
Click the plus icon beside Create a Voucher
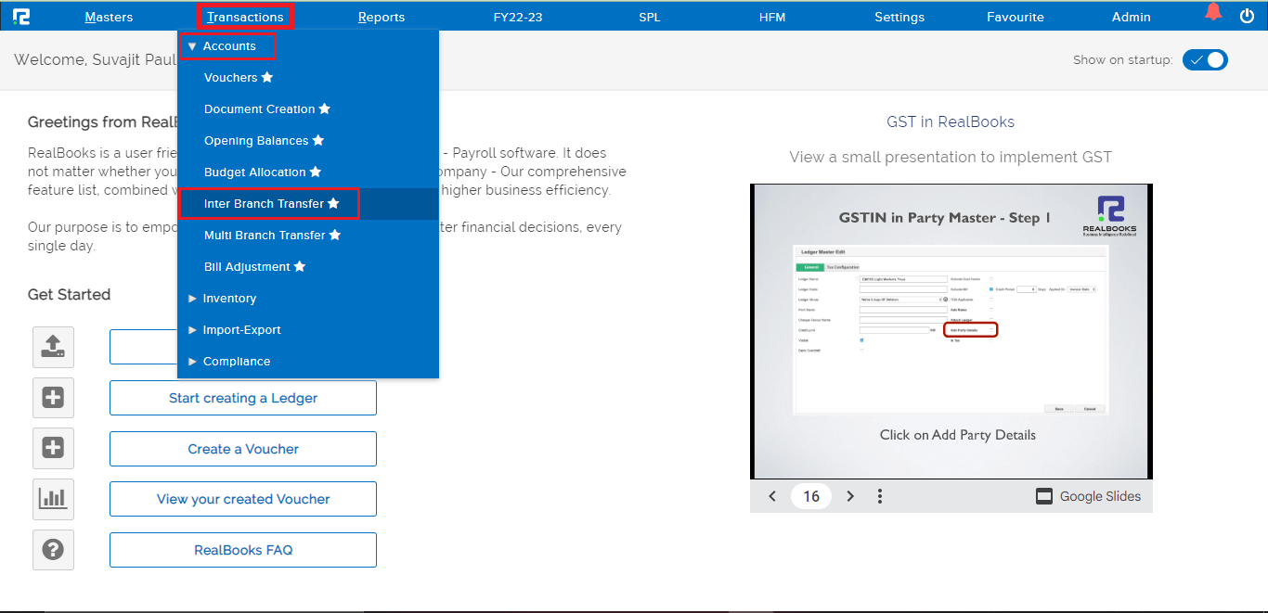click(53, 449)
